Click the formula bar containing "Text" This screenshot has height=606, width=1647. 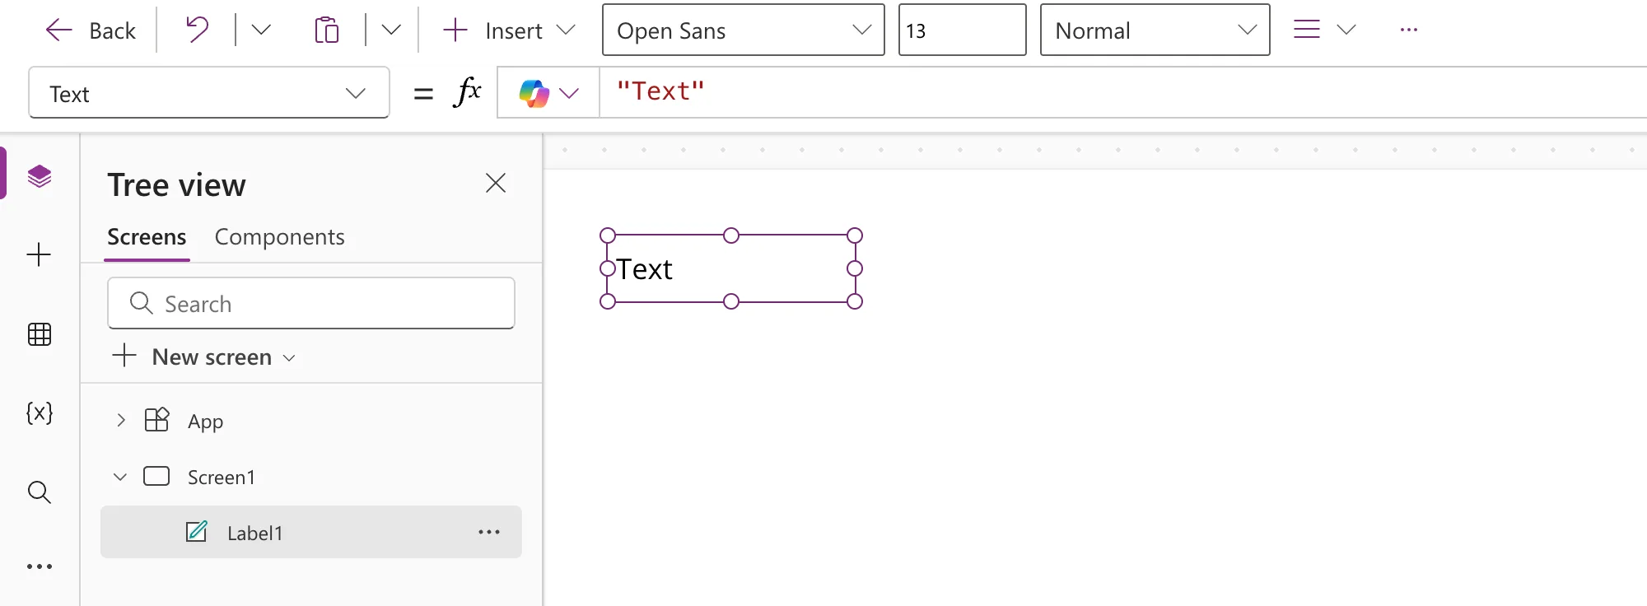(1123, 92)
